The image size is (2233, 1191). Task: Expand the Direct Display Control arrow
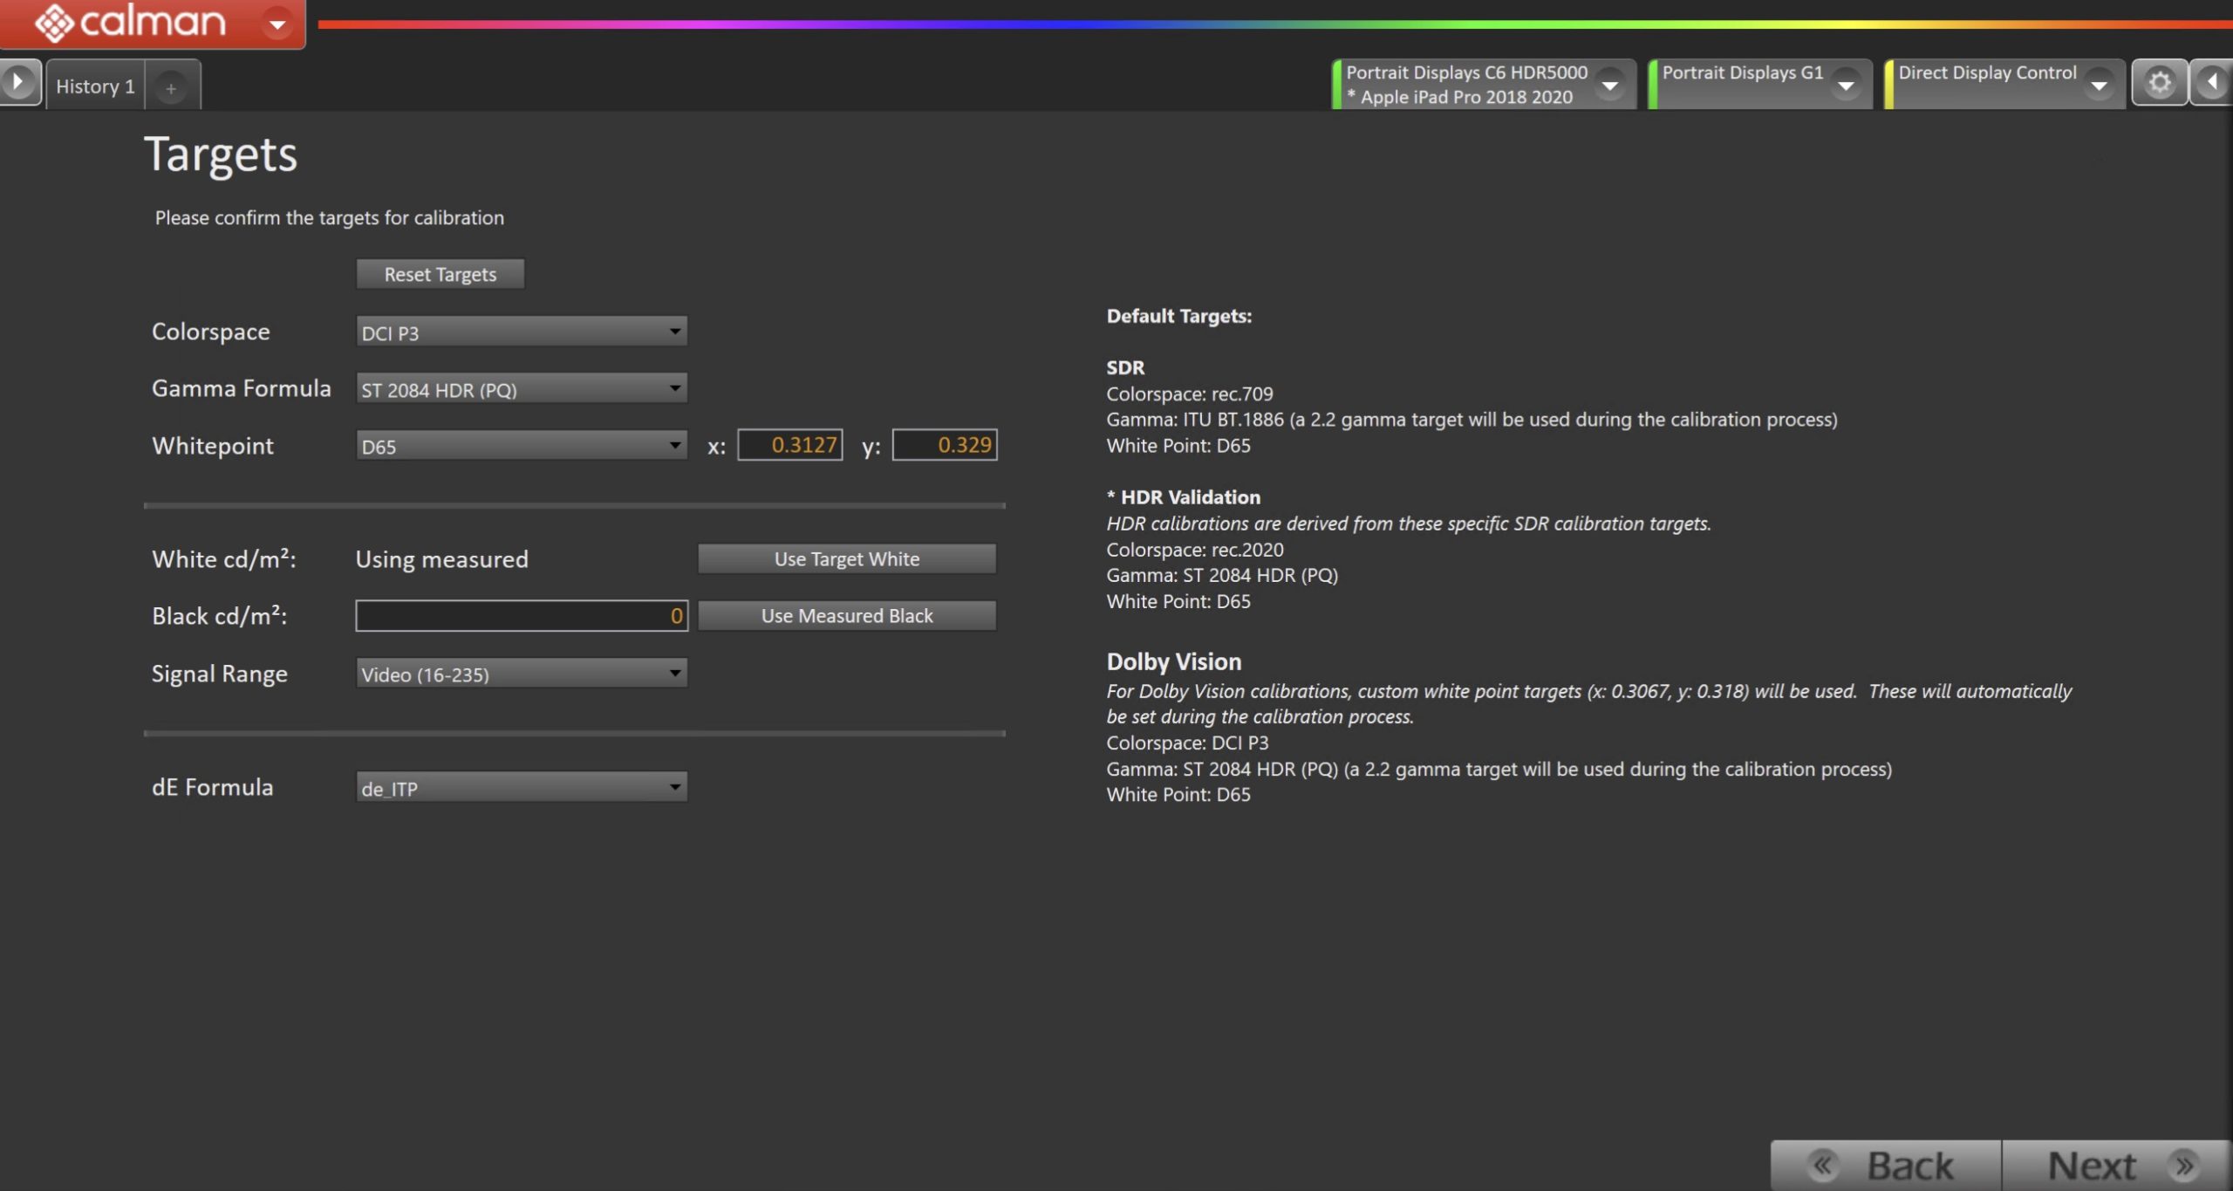[2100, 85]
